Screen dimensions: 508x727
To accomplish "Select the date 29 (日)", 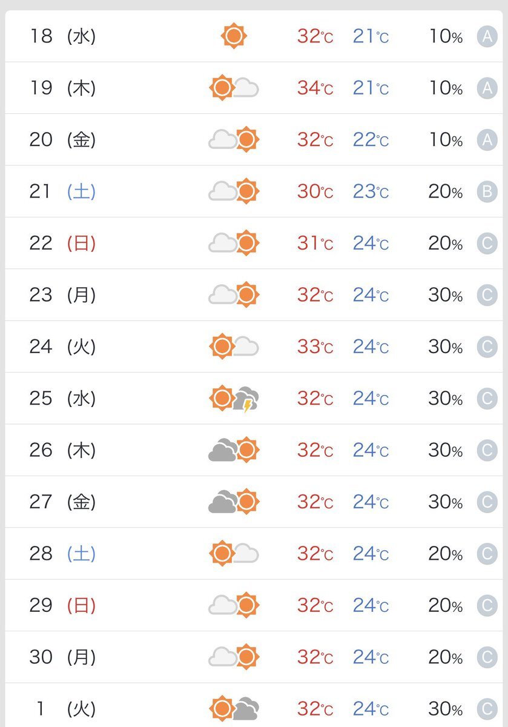I will click(62, 605).
